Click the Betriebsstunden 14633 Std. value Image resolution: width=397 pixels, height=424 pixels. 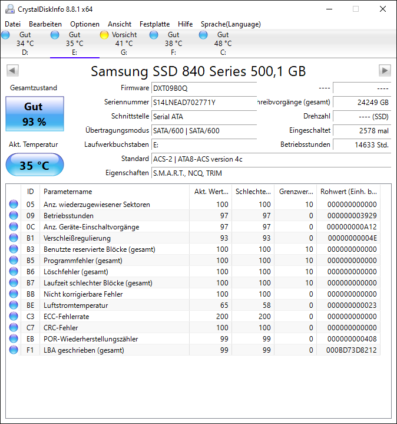362,144
